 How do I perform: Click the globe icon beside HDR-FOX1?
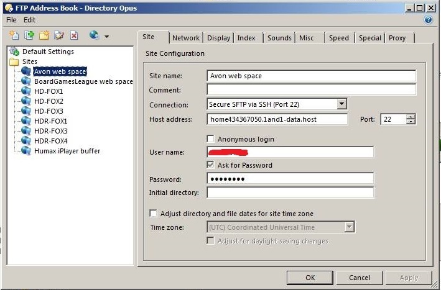(26, 121)
